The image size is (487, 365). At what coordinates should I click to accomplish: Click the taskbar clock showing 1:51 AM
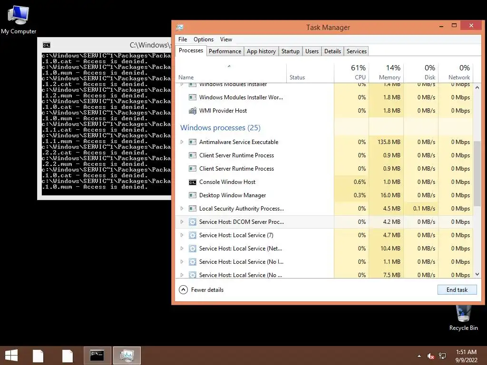(466, 355)
